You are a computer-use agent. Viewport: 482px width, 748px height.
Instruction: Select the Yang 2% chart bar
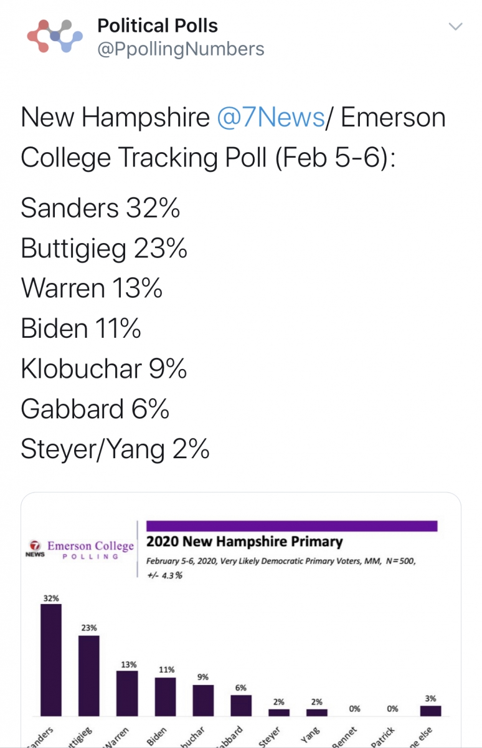pos(317,712)
